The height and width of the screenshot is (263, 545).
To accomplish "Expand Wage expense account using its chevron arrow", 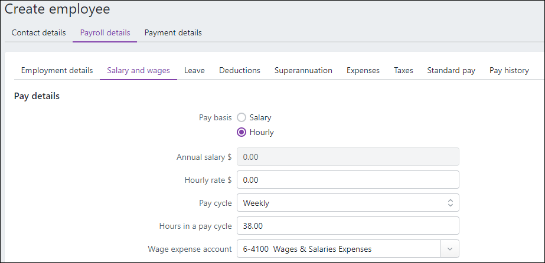I will (x=450, y=249).
